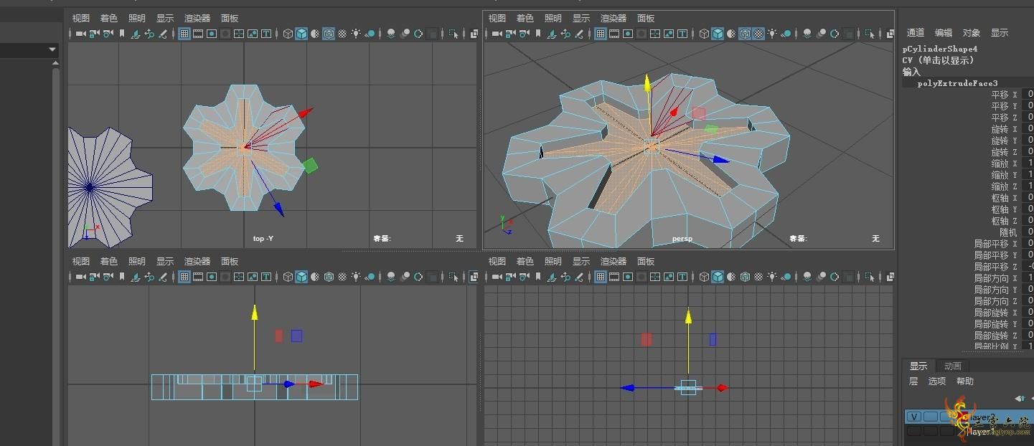The height and width of the screenshot is (446, 1034).
Task: Select polyExtrudeFace3 input node
Action: (957, 84)
